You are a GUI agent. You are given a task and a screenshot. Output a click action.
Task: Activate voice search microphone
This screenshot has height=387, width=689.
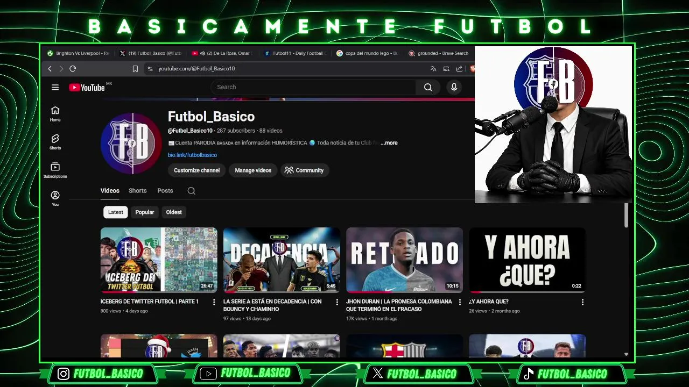[x=454, y=87]
